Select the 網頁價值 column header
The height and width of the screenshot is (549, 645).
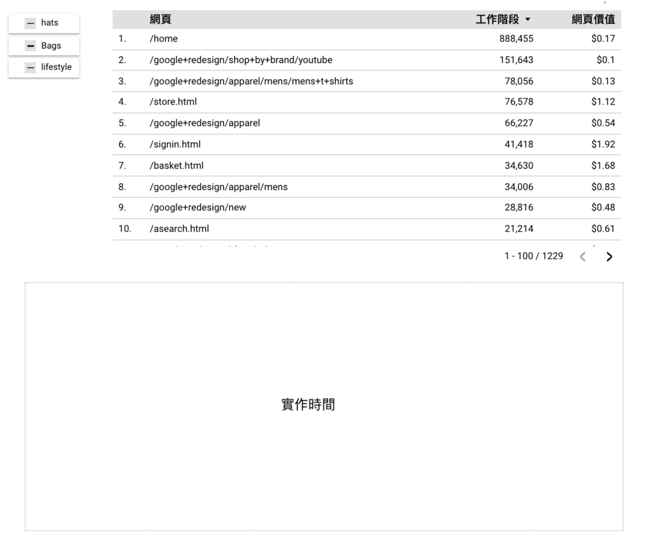(593, 20)
